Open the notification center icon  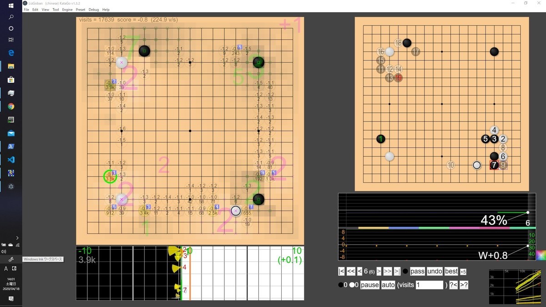click(x=11, y=299)
